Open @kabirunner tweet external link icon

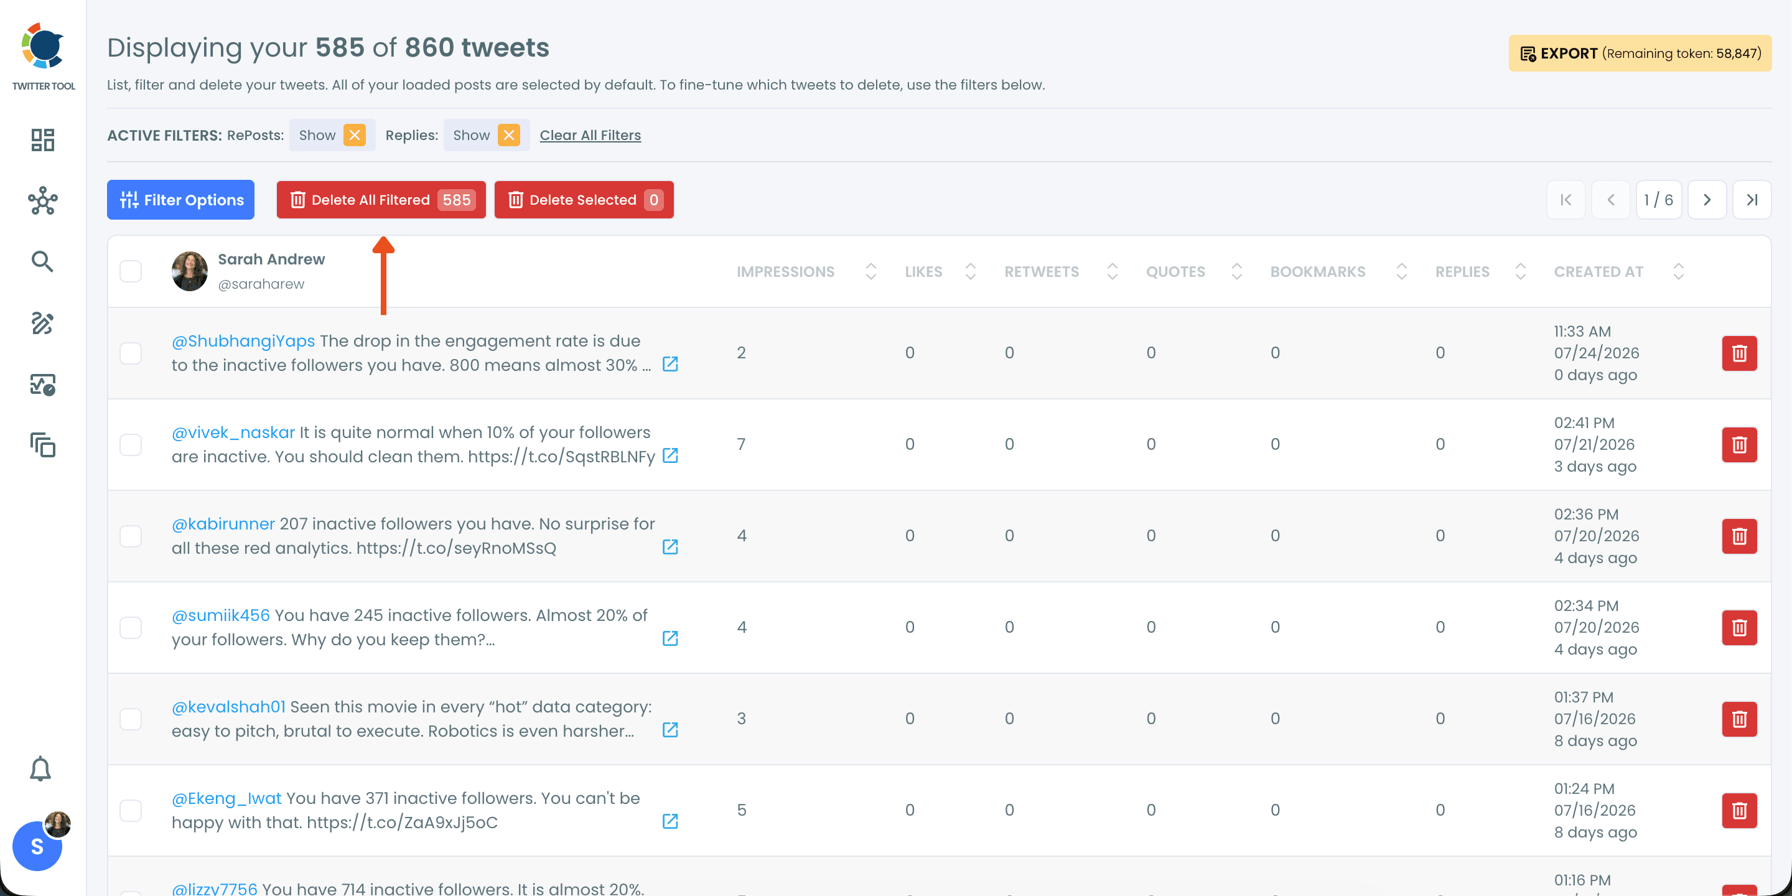click(670, 547)
